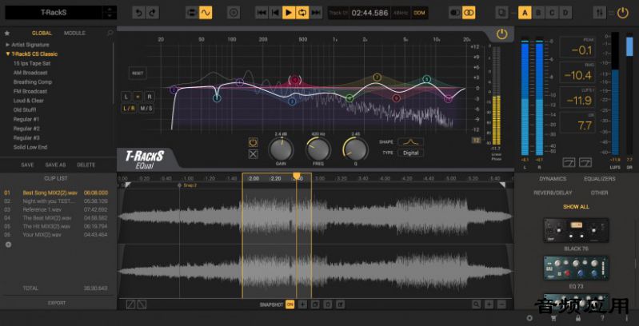
Task: Click the DELETE preset button
Action: [86, 165]
